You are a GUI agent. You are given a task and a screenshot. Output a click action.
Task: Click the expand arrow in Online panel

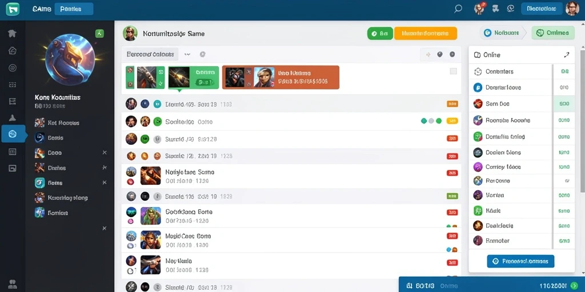pyautogui.click(x=566, y=55)
